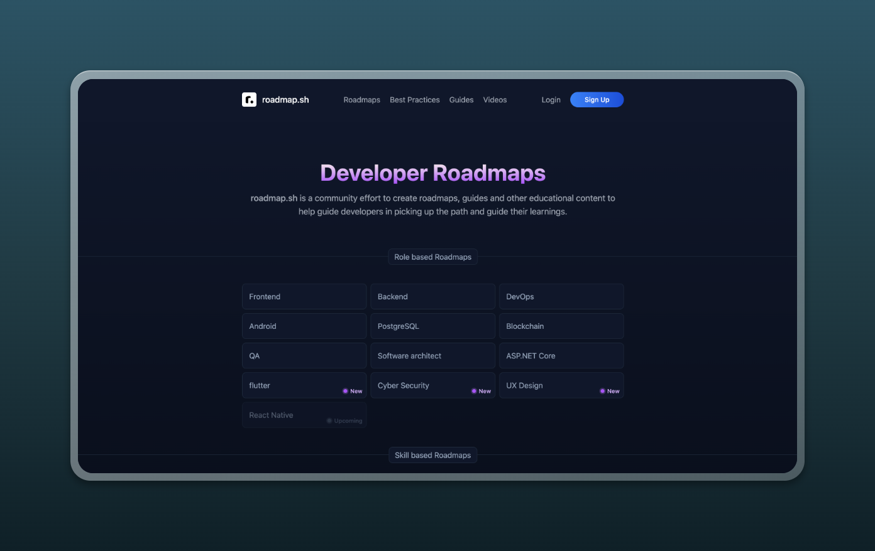The width and height of the screenshot is (875, 551).
Task: Click the Developer Roadmaps heading
Action: [x=432, y=173]
